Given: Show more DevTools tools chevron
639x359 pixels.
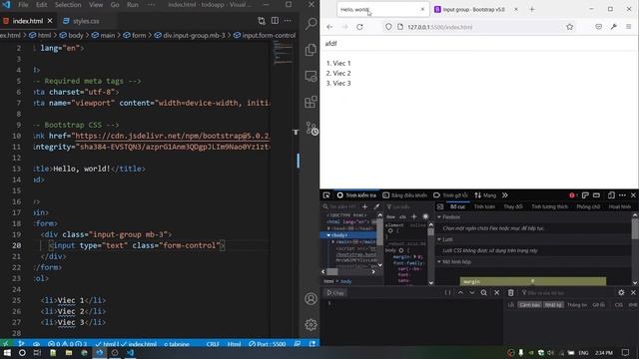Looking at the screenshot, I should (505, 195).
